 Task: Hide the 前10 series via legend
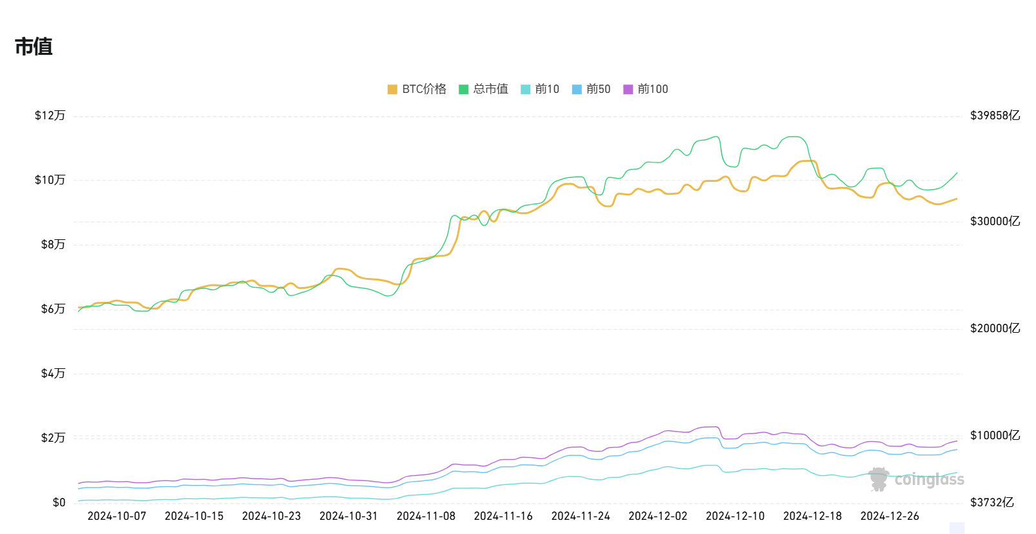[540, 89]
